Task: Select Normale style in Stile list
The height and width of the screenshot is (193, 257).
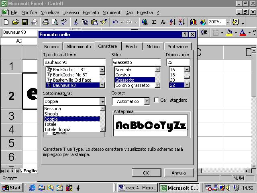Action: (135, 70)
